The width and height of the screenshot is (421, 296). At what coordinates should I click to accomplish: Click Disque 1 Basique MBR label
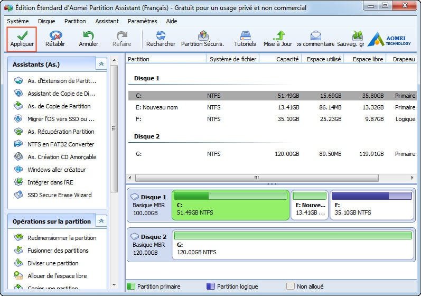(149, 205)
